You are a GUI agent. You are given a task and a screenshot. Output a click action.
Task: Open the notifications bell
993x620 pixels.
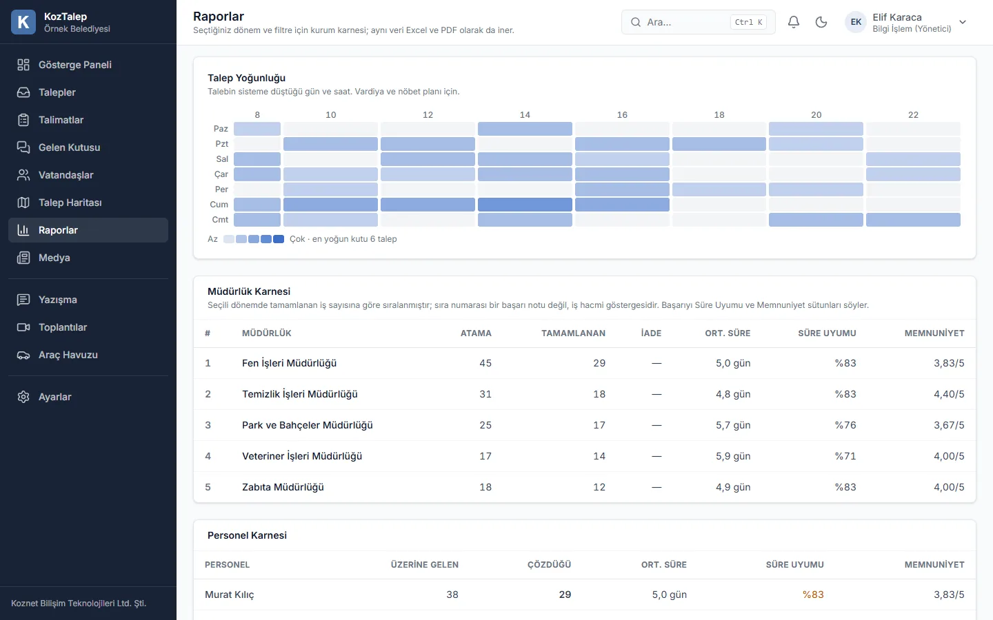(x=794, y=22)
